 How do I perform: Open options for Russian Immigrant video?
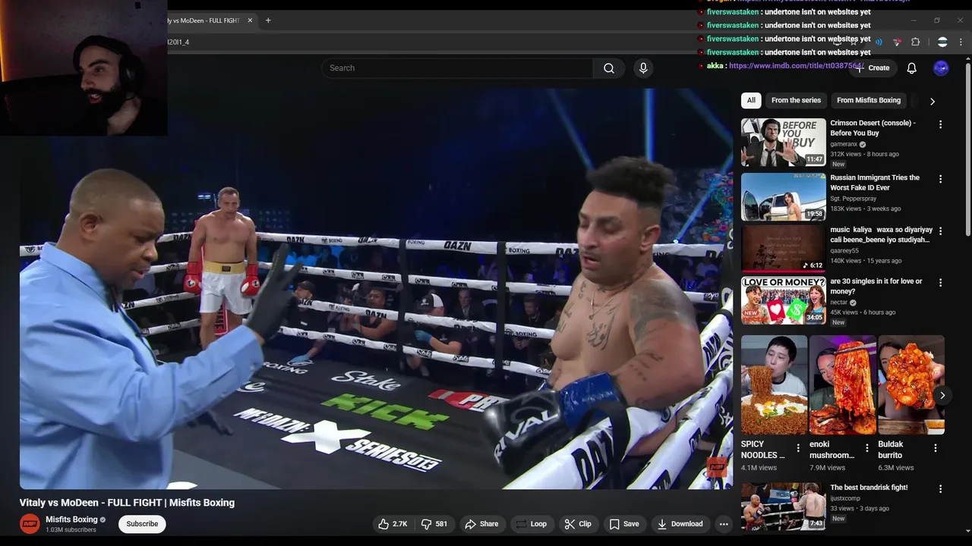click(940, 179)
